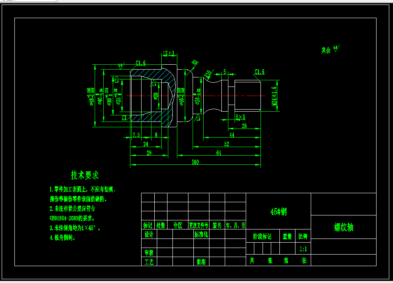This screenshot has width=393, height=283.
Task: Select the C1 chamfer label
Action: click(124, 118)
